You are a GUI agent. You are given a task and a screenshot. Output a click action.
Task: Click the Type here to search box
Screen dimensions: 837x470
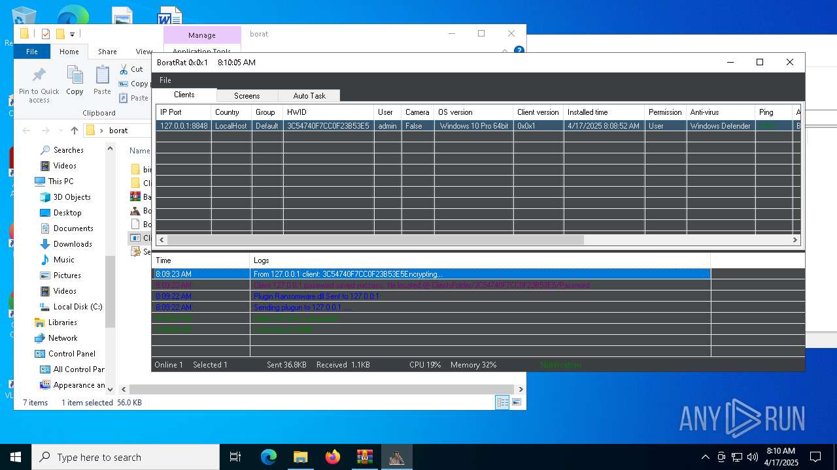126,457
